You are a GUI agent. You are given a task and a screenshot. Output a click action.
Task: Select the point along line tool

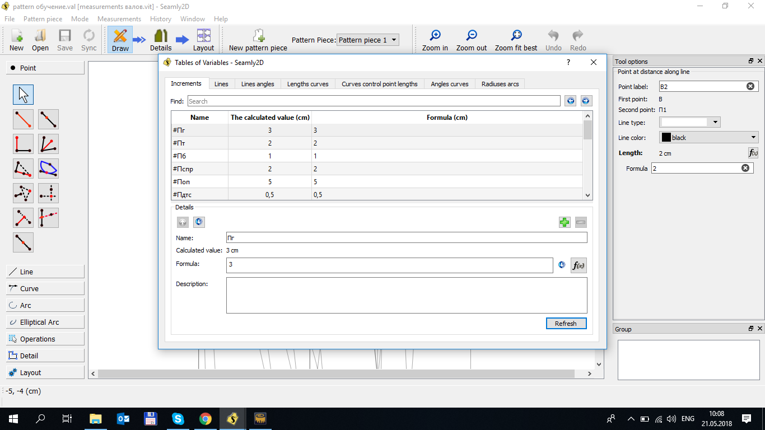pyautogui.click(x=48, y=119)
